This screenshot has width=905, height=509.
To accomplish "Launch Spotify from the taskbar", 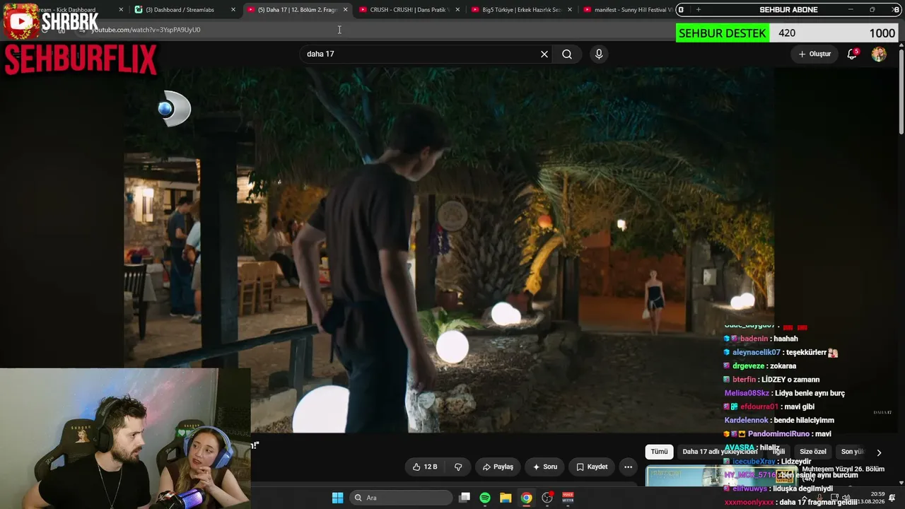I will coord(485,498).
